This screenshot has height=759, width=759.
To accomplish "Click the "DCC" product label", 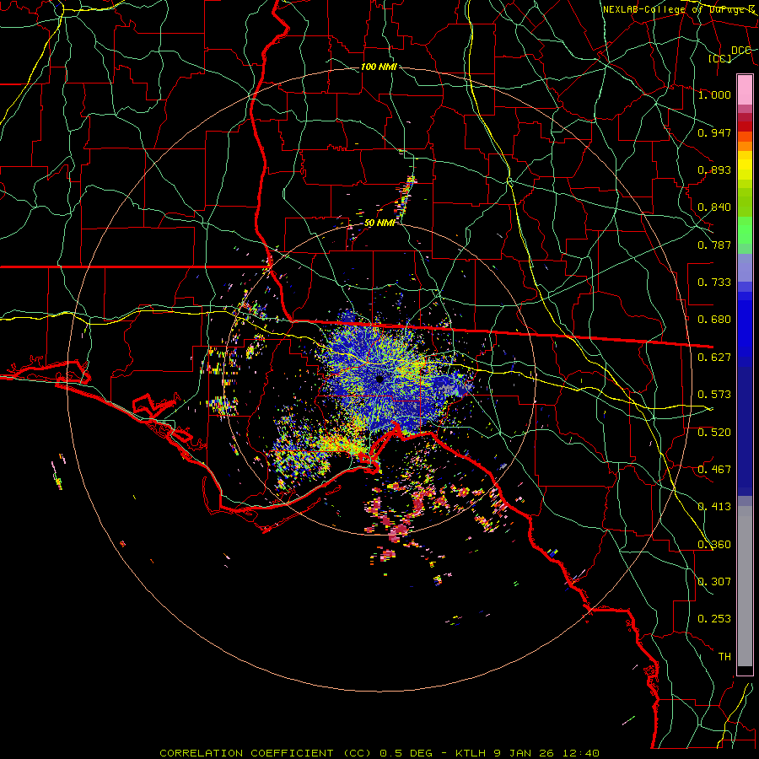I will click(741, 51).
